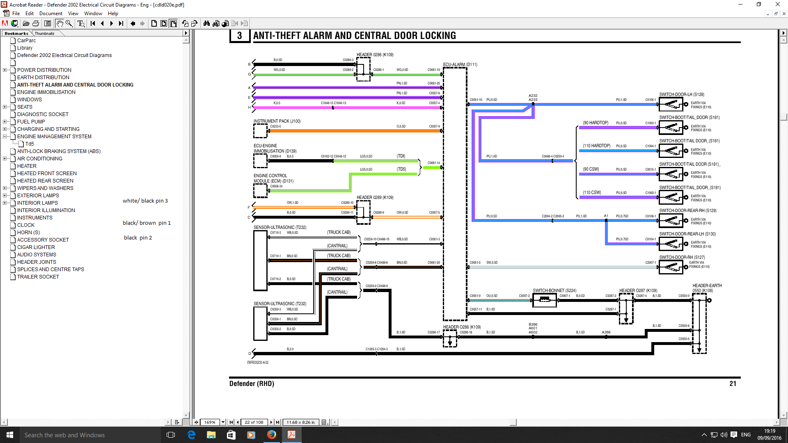Set Fit in Window page view
788x443 pixels.
pyautogui.click(x=163, y=23)
